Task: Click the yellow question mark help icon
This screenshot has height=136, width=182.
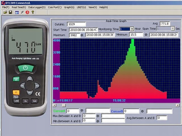Action: pyautogui.click(x=33, y=12)
